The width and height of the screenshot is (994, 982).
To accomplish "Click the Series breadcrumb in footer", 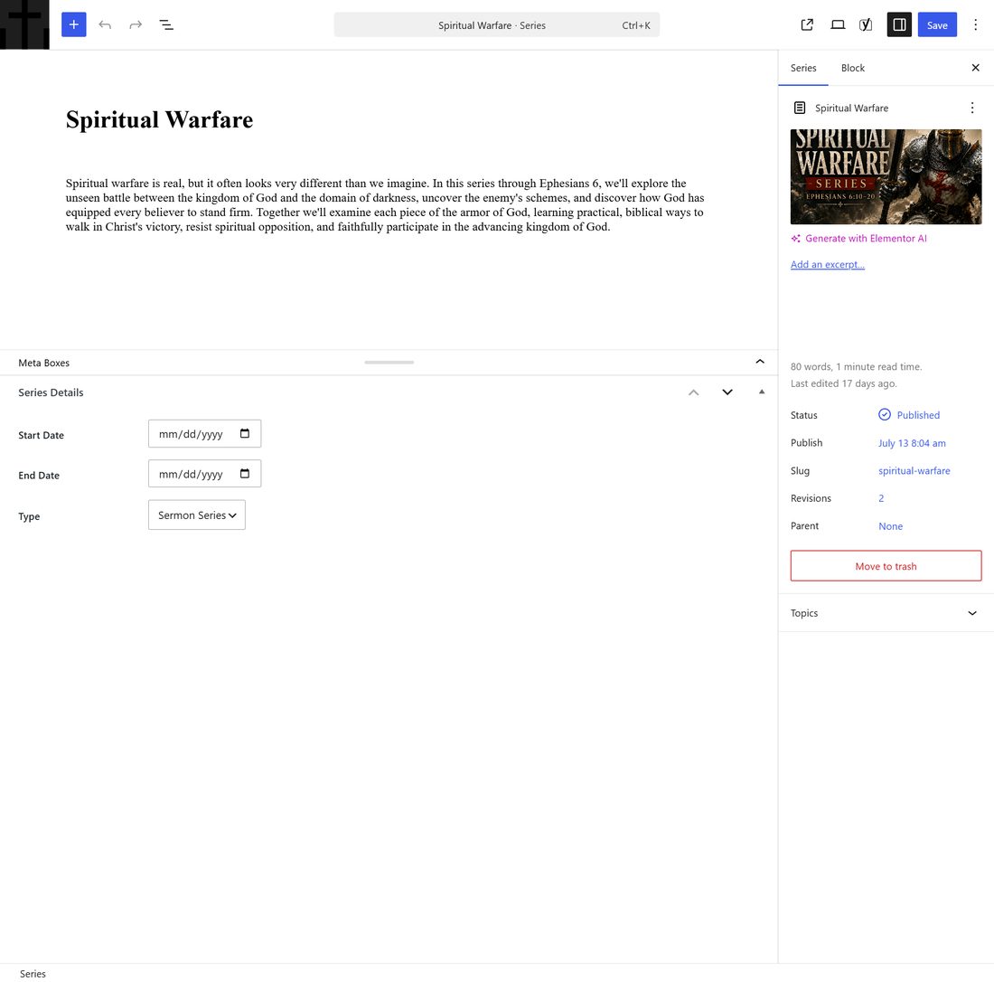I will [33, 974].
